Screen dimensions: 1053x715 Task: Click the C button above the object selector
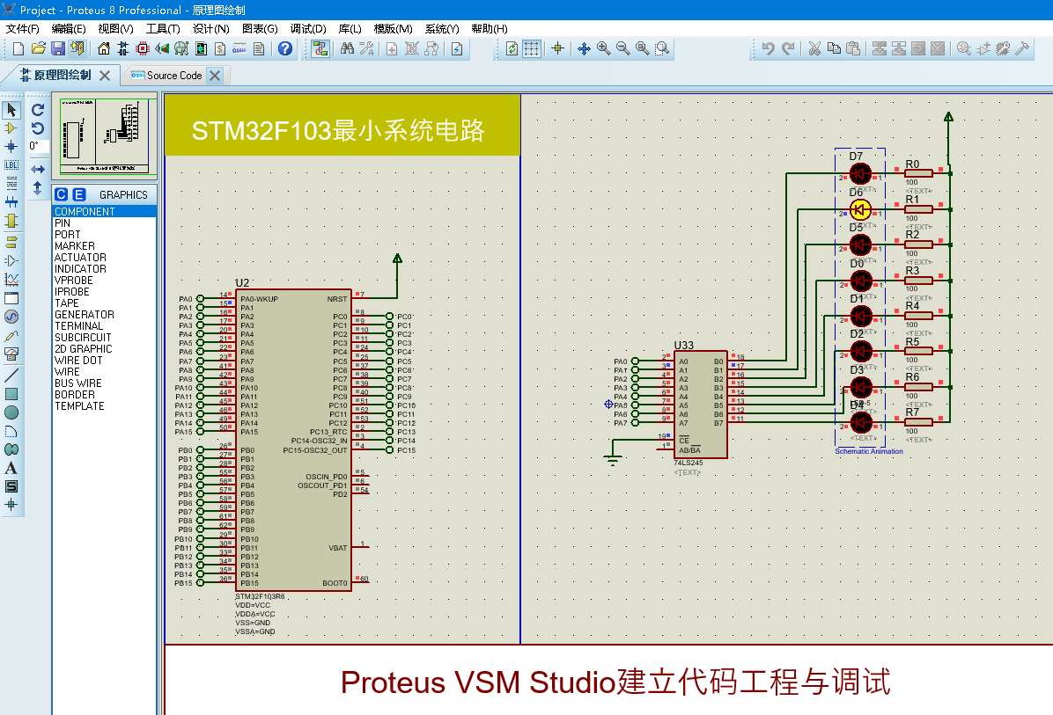(x=62, y=193)
